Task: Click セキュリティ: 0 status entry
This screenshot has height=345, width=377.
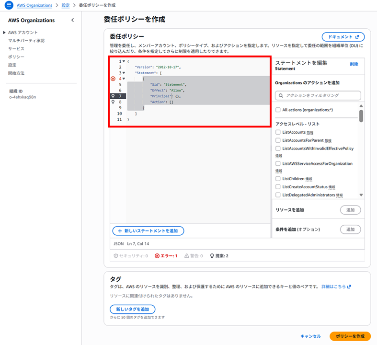Action: [x=131, y=256]
